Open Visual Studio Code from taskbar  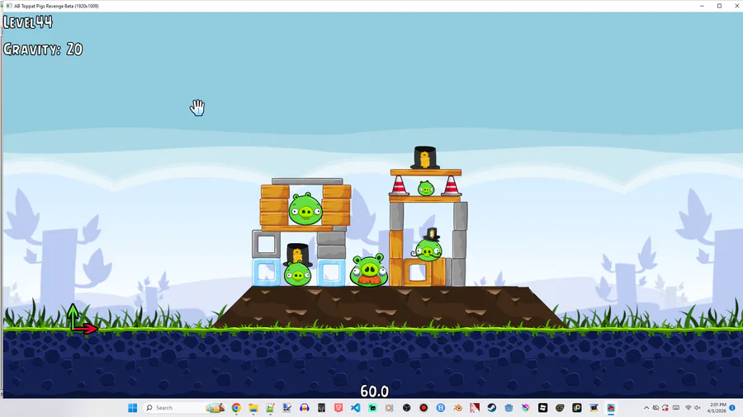355,408
